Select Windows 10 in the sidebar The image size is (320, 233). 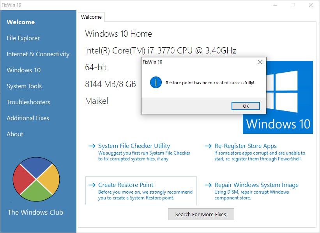tap(23, 70)
